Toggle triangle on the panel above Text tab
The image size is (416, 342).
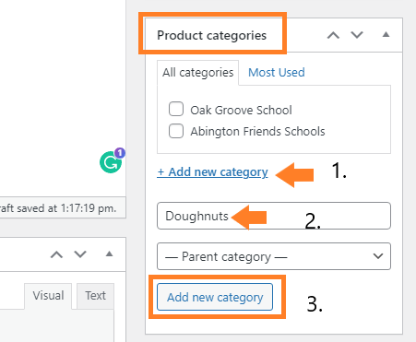tap(109, 254)
